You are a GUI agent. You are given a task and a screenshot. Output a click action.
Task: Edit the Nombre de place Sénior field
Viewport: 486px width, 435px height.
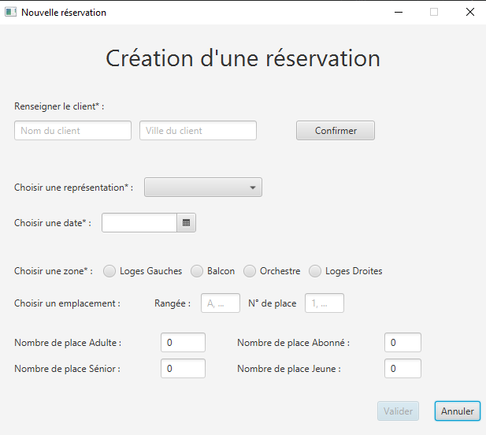pos(183,369)
